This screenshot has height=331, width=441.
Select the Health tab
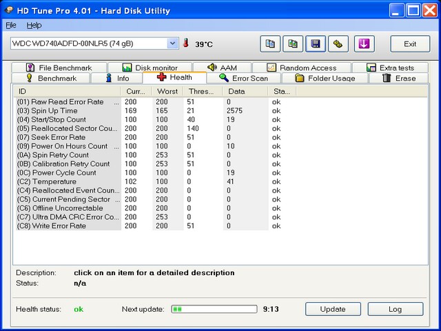pyautogui.click(x=174, y=77)
